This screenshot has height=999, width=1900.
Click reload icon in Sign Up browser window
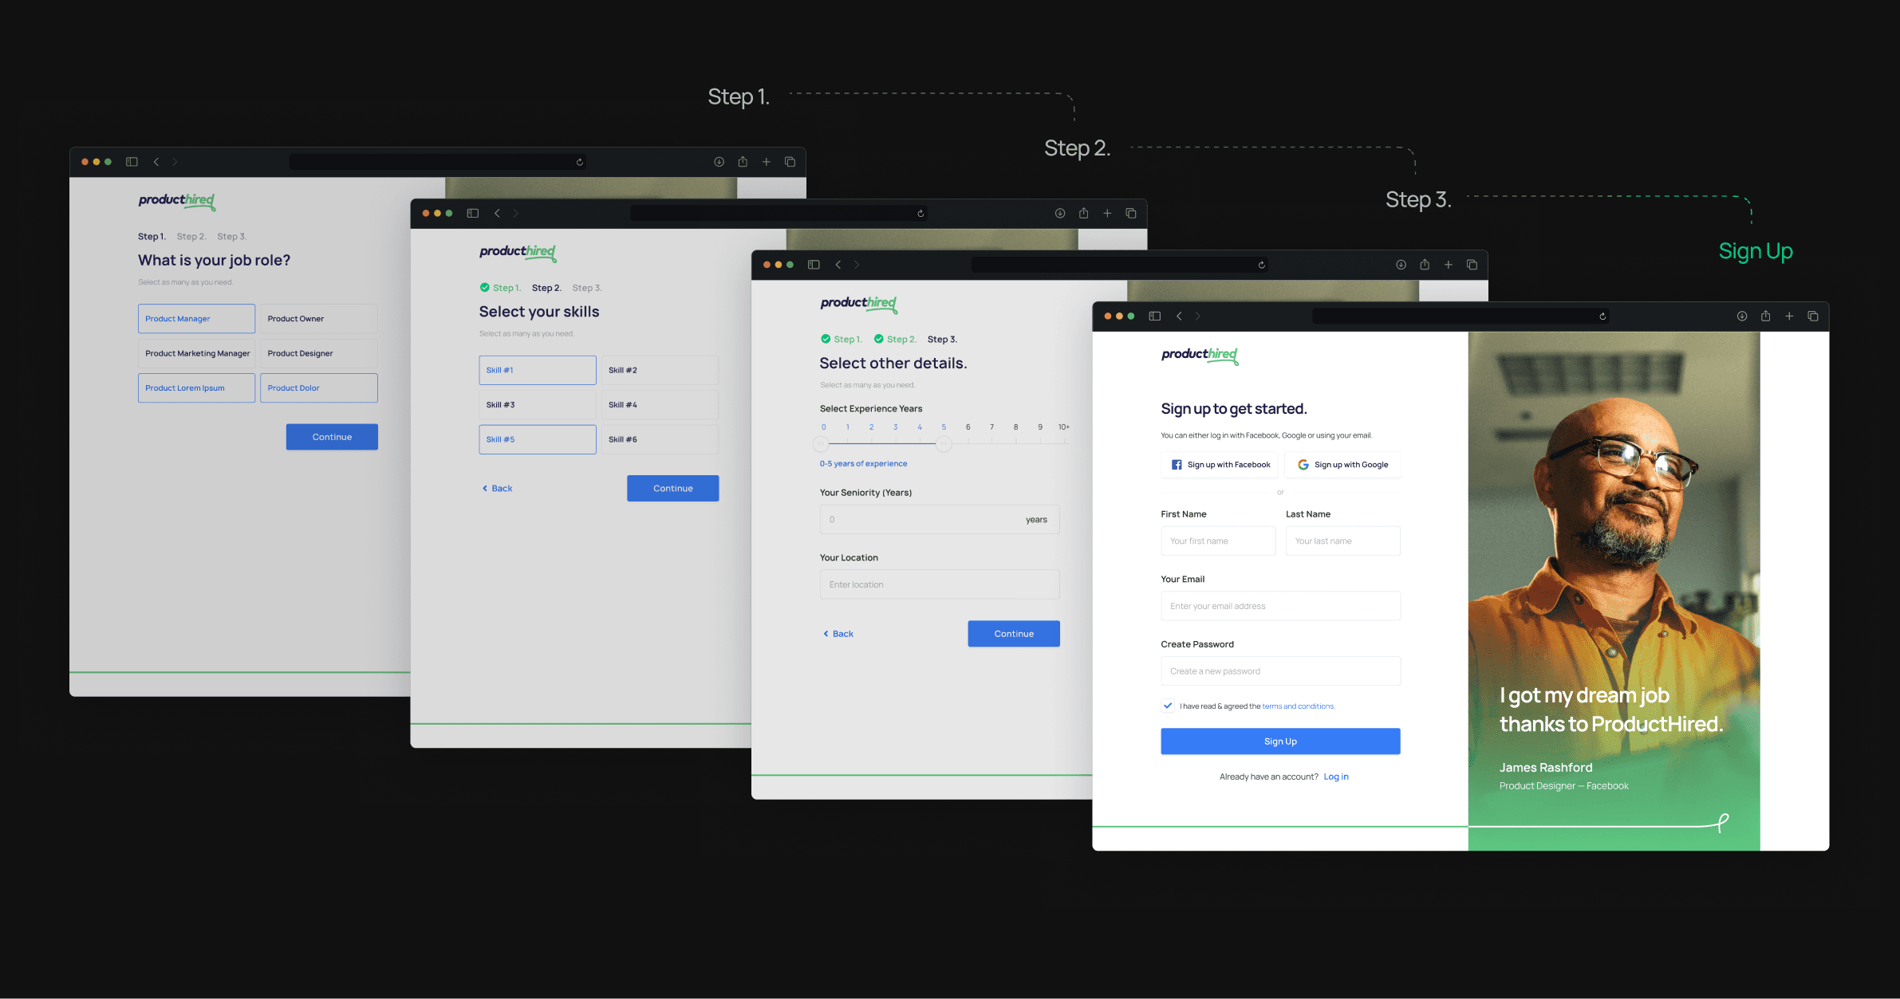1602,317
